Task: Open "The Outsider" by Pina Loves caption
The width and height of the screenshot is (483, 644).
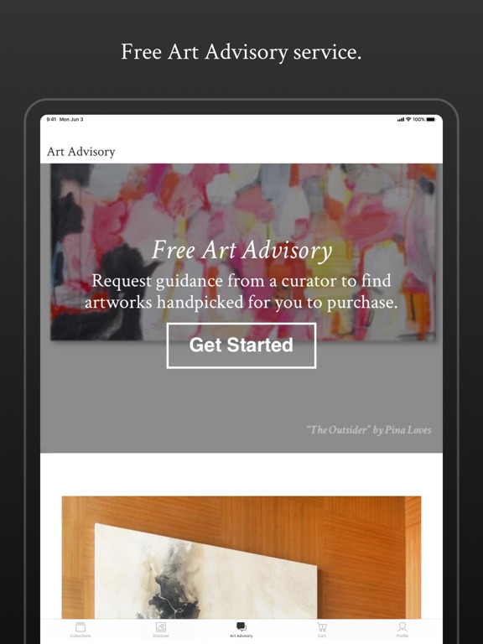Action: [x=369, y=430]
